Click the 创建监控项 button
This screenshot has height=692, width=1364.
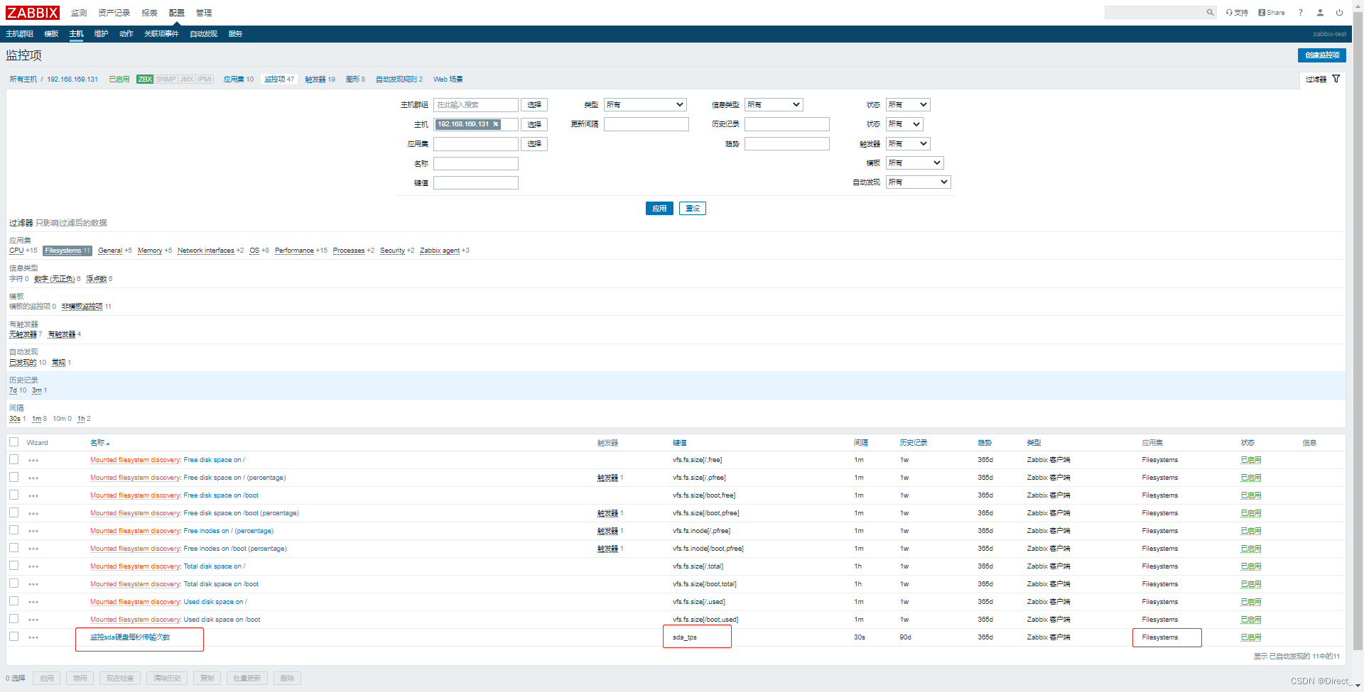click(1322, 55)
